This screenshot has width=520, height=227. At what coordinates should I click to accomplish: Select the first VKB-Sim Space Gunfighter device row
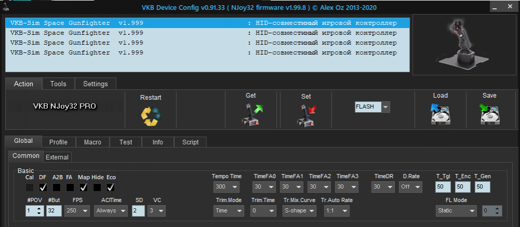click(x=207, y=23)
